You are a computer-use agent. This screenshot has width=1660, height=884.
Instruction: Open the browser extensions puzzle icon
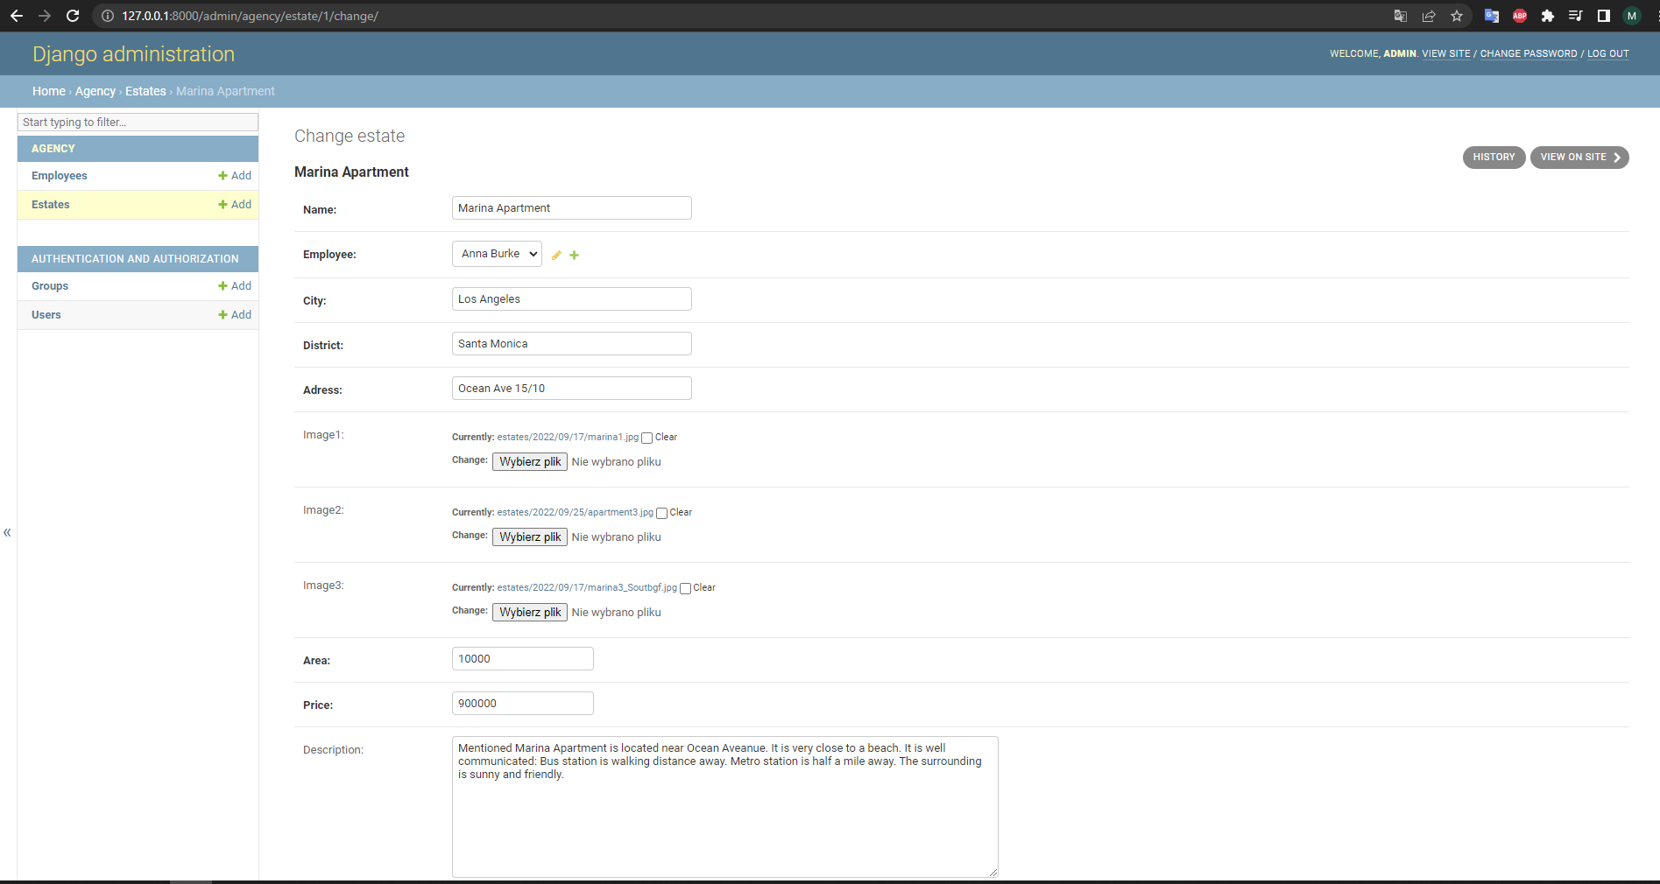point(1547,16)
